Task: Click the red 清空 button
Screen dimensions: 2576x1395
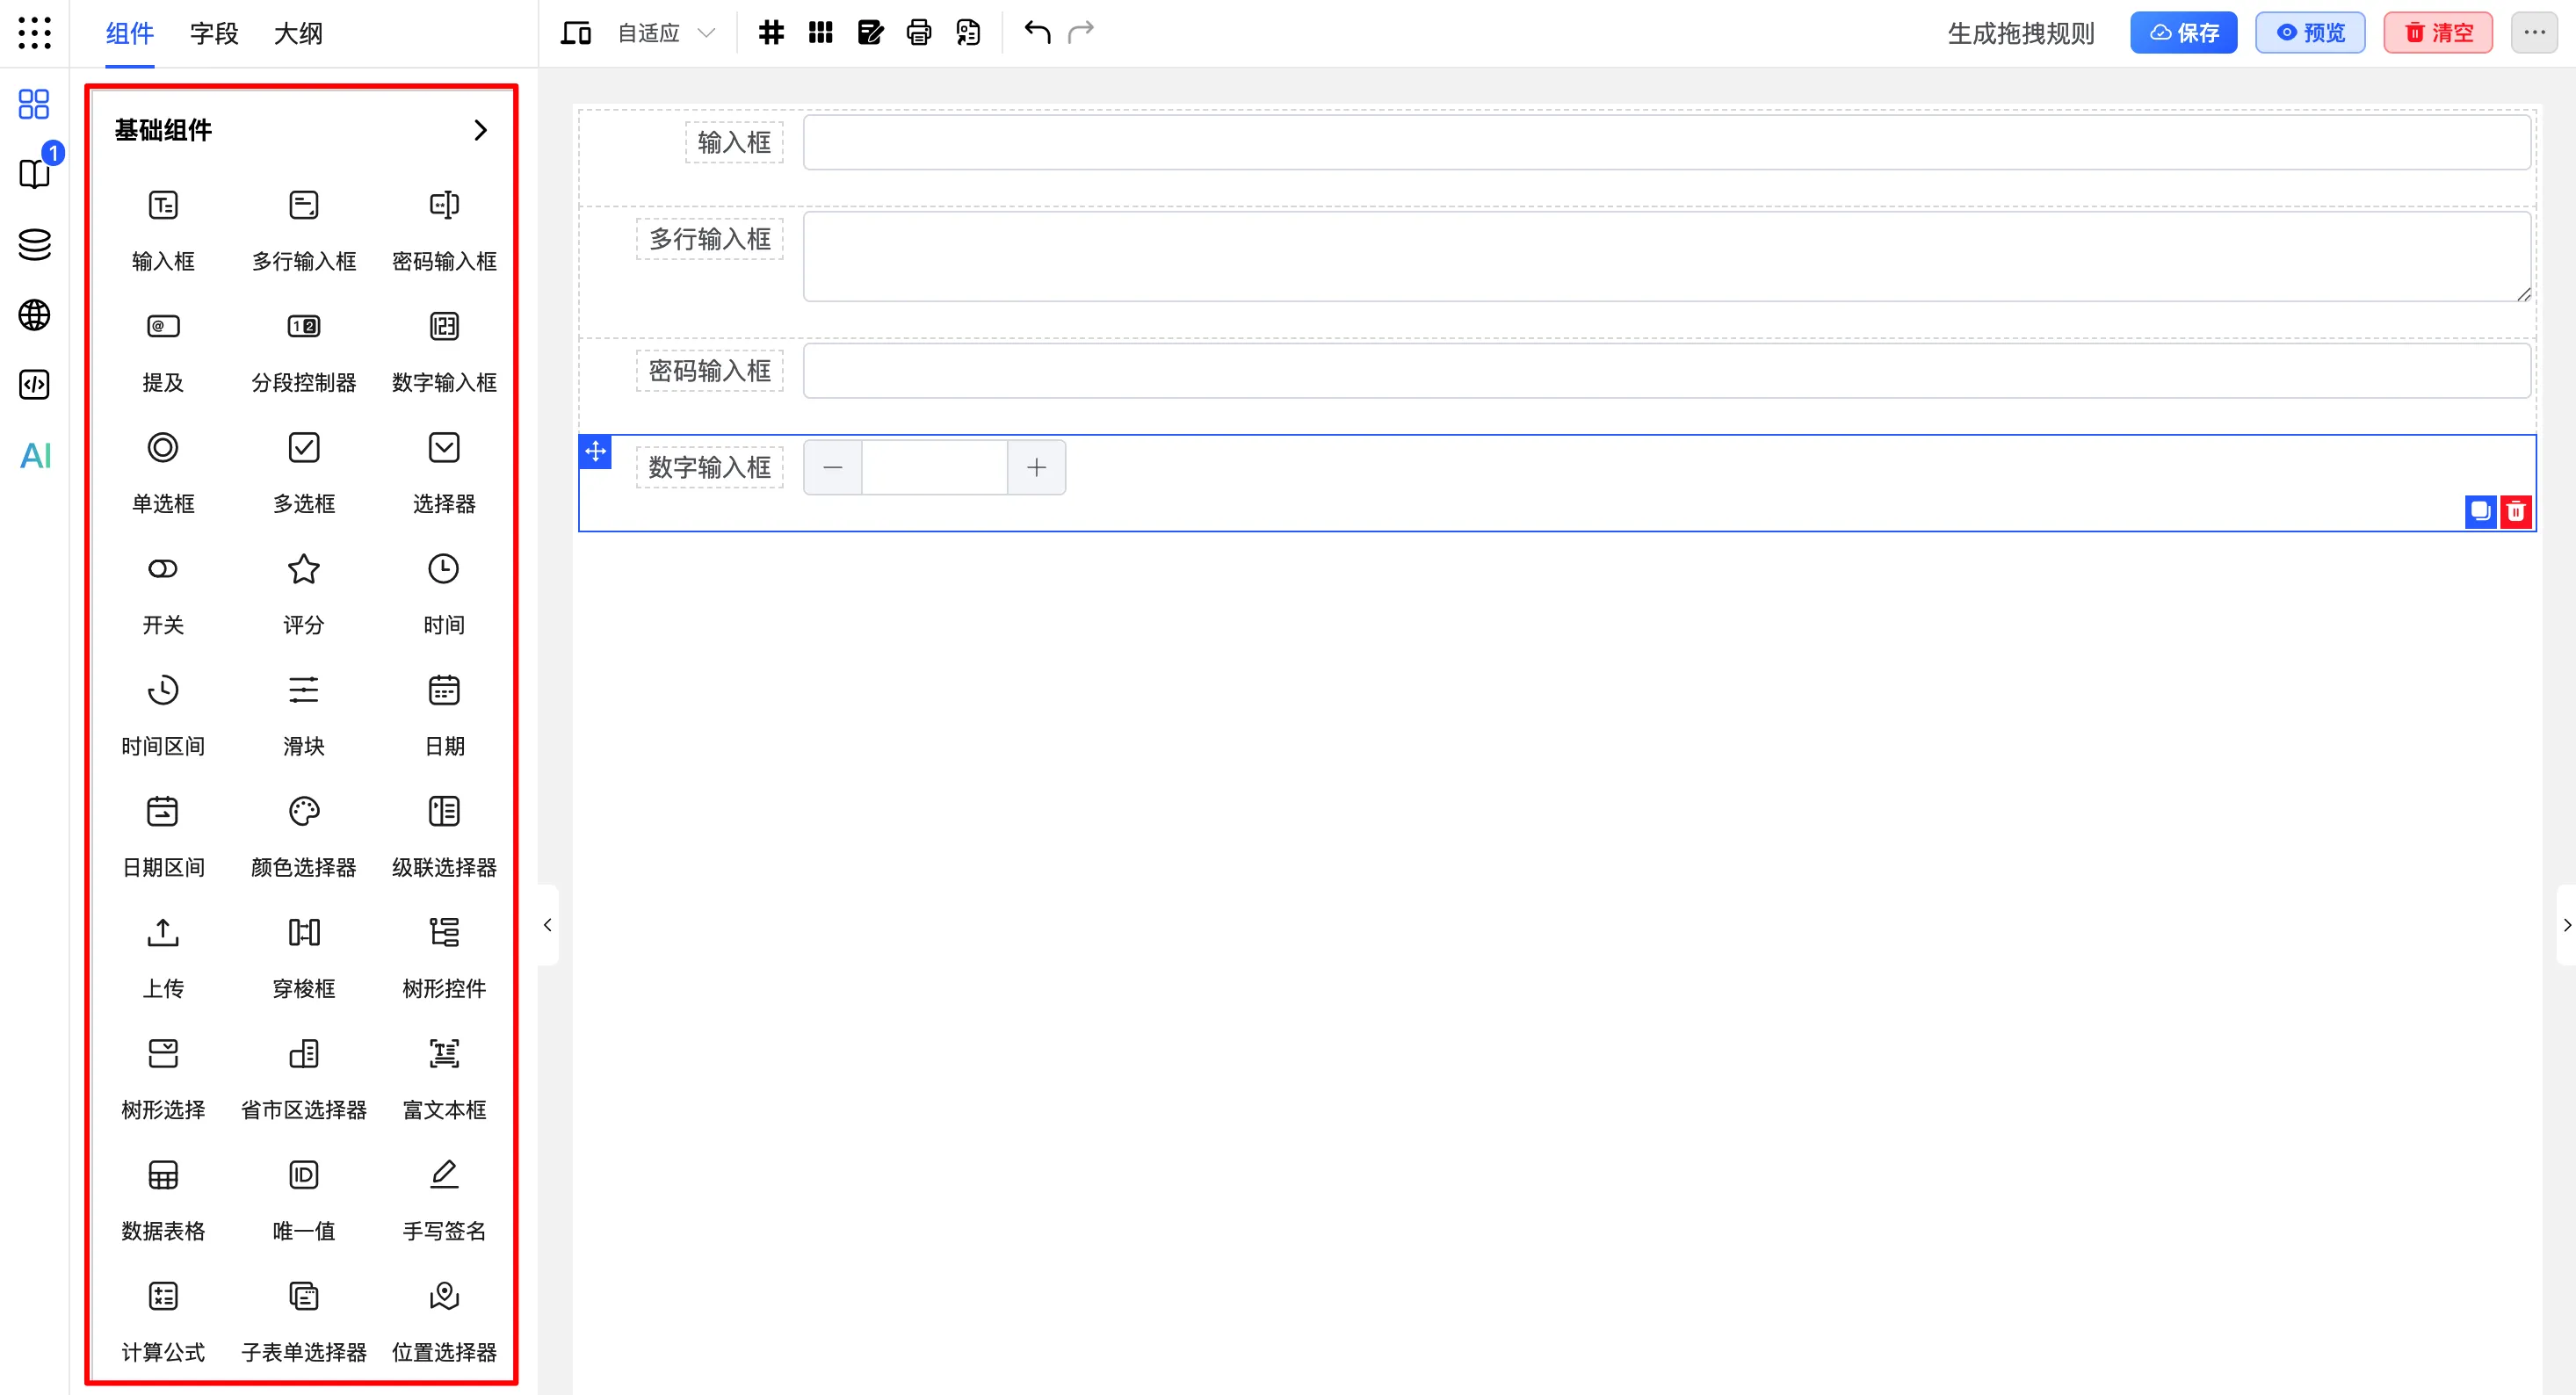Action: [2437, 33]
